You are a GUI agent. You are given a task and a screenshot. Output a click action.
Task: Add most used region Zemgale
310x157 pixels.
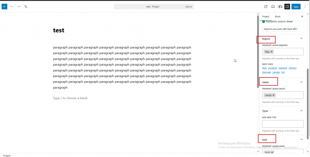tap(266, 72)
